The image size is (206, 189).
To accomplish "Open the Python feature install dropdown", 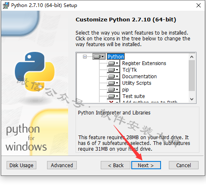I will (99, 56).
